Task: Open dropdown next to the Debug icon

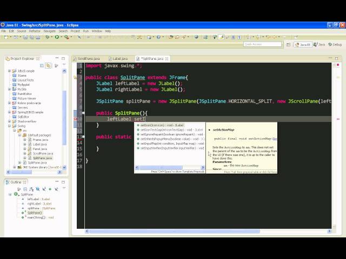Action: click(51, 37)
